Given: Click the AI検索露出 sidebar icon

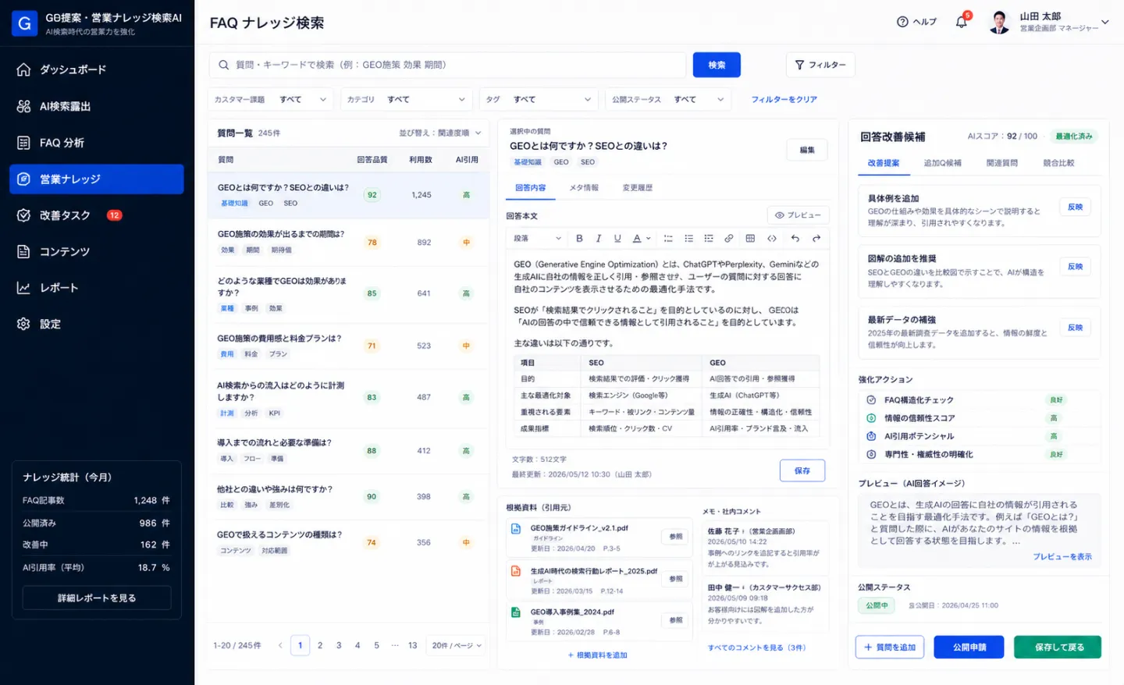Looking at the screenshot, I should pyautogui.click(x=24, y=106).
